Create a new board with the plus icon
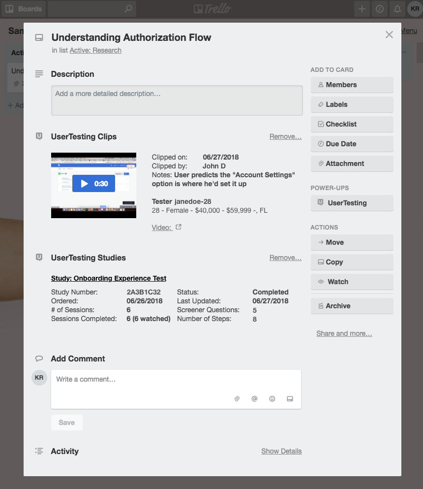The height and width of the screenshot is (489, 423). click(x=362, y=8)
